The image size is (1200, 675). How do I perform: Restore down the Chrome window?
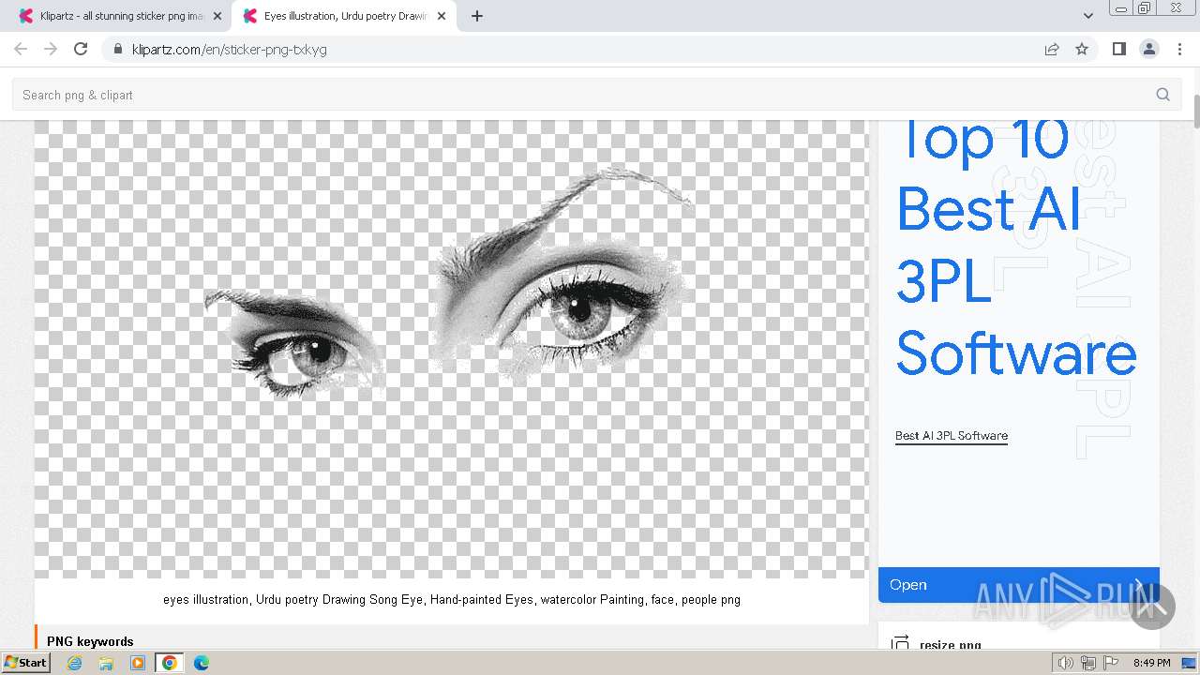(x=1145, y=8)
